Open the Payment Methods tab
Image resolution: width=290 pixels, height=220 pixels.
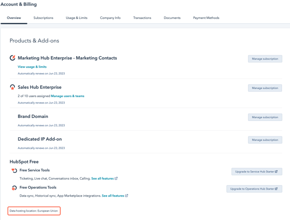click(x=206, y=18)
